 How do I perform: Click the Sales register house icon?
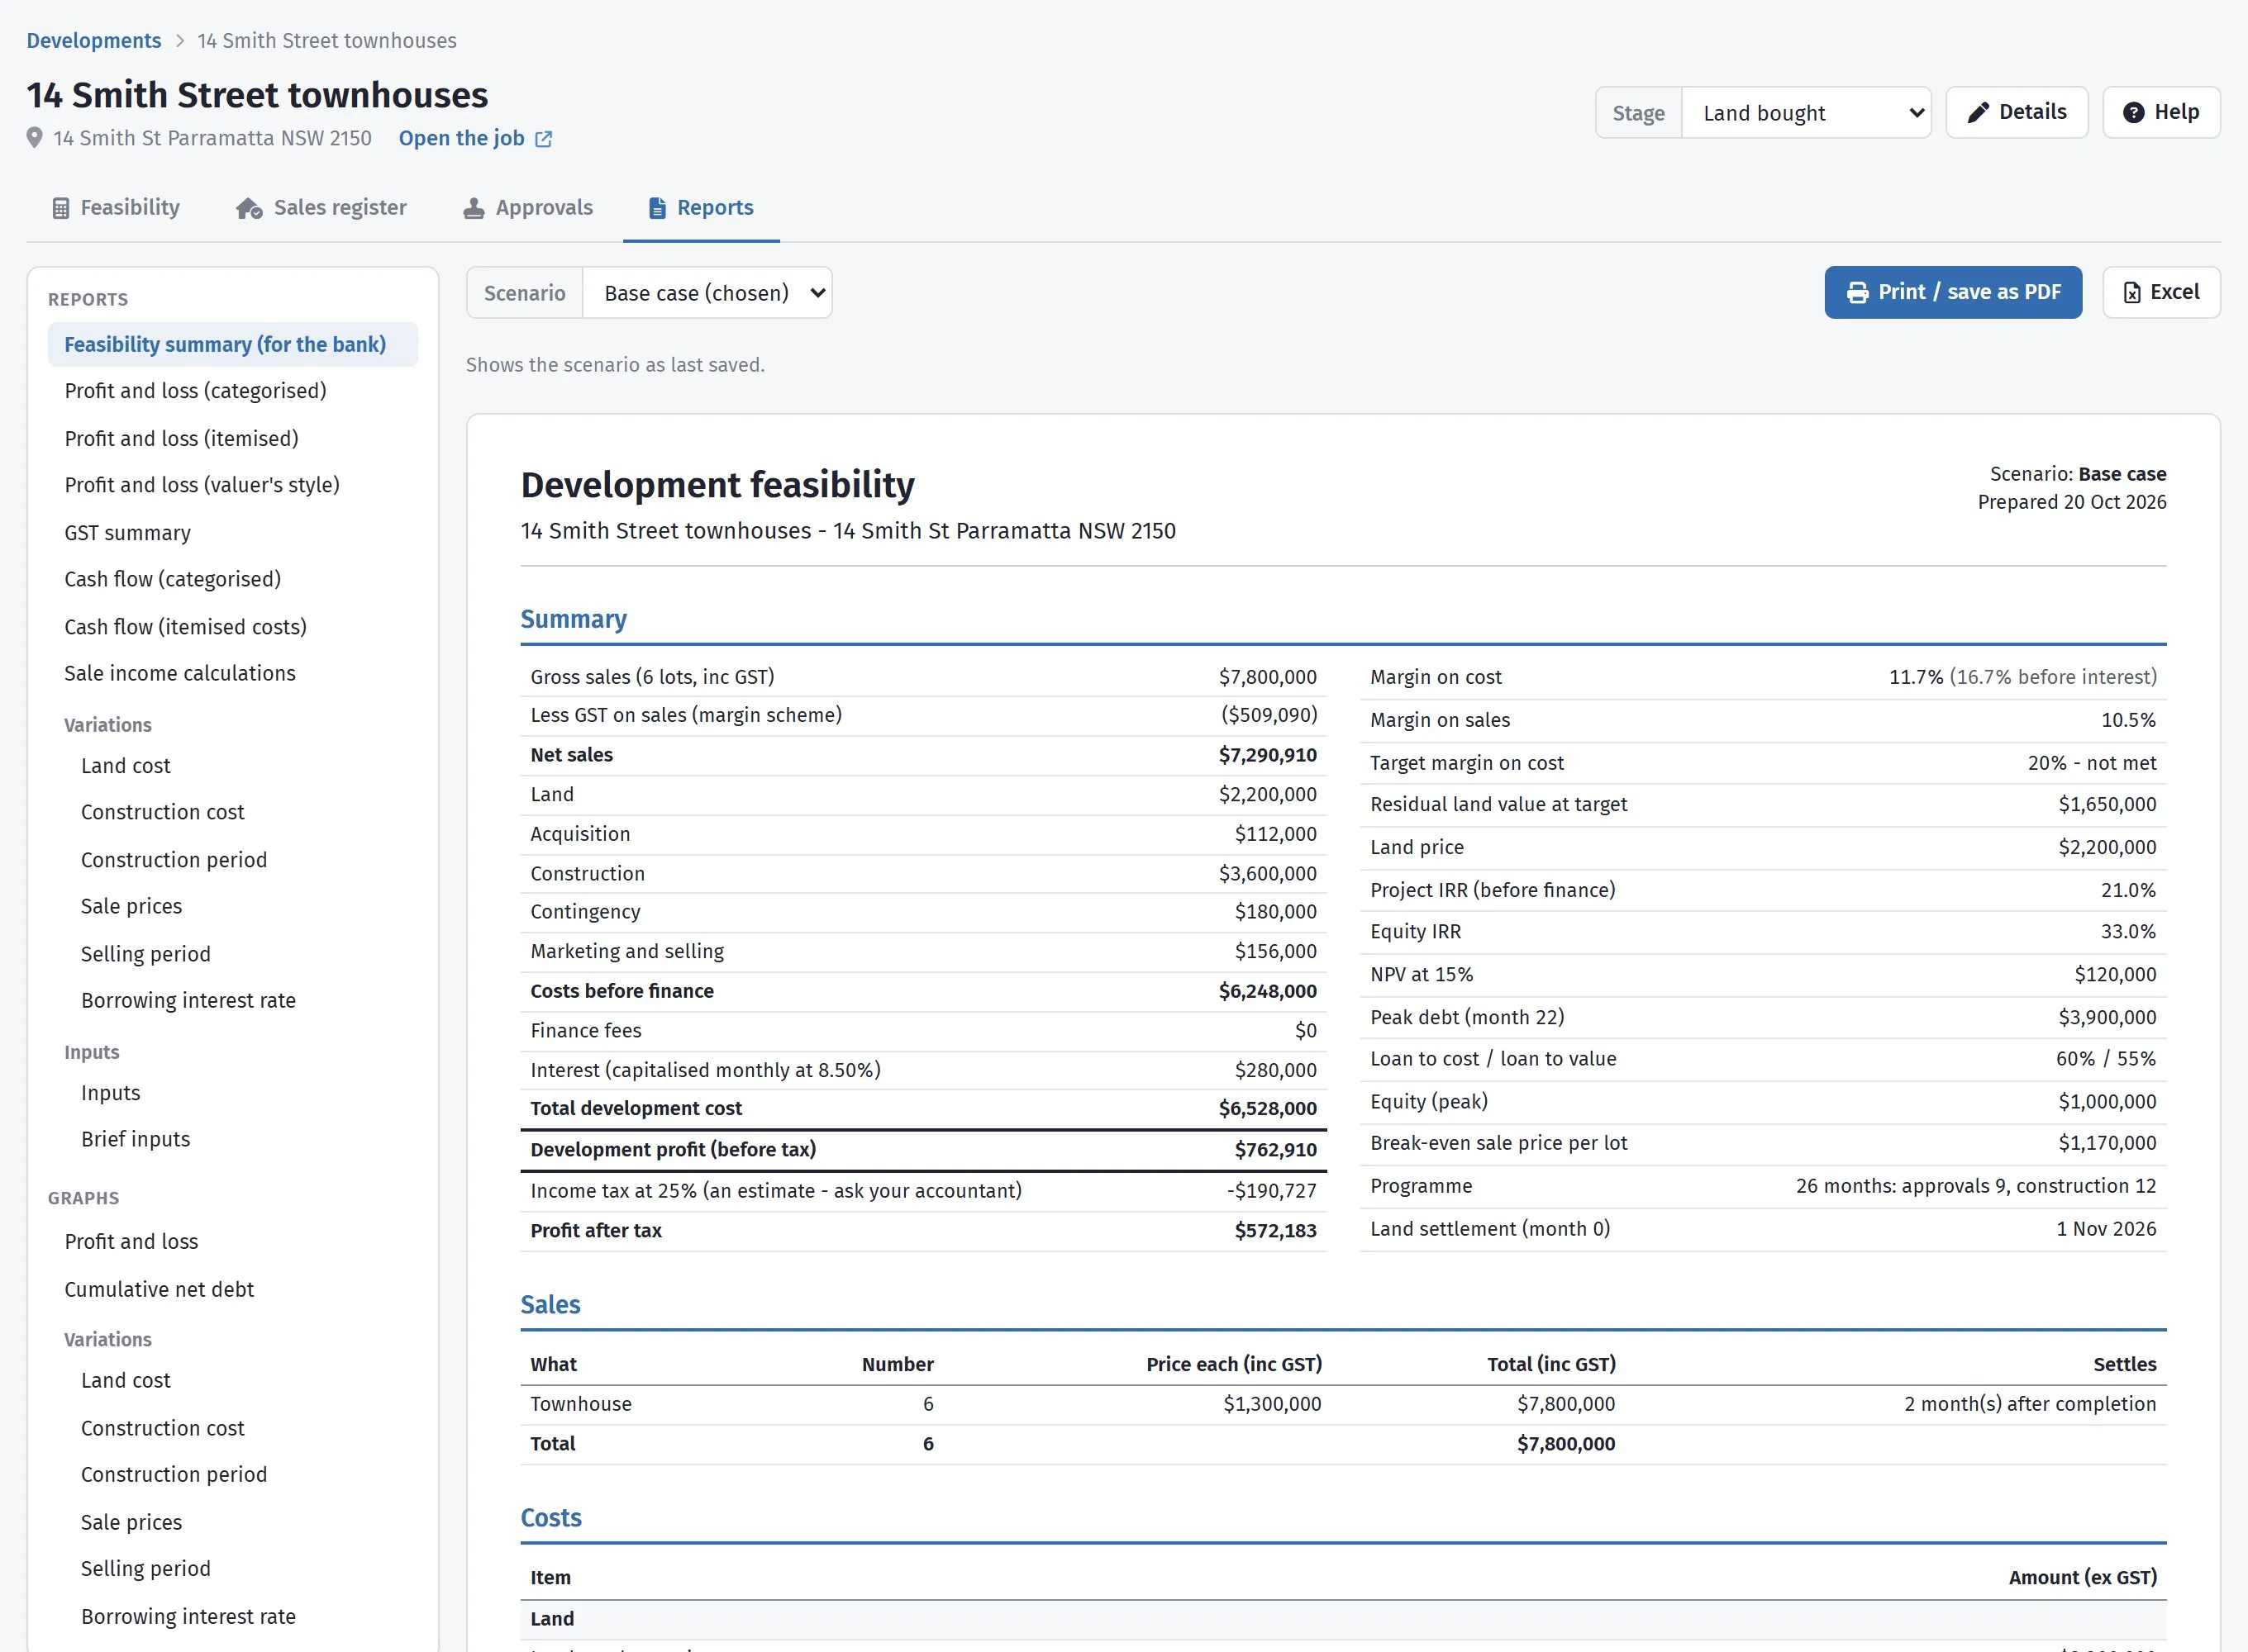click(x=249, y=208)
